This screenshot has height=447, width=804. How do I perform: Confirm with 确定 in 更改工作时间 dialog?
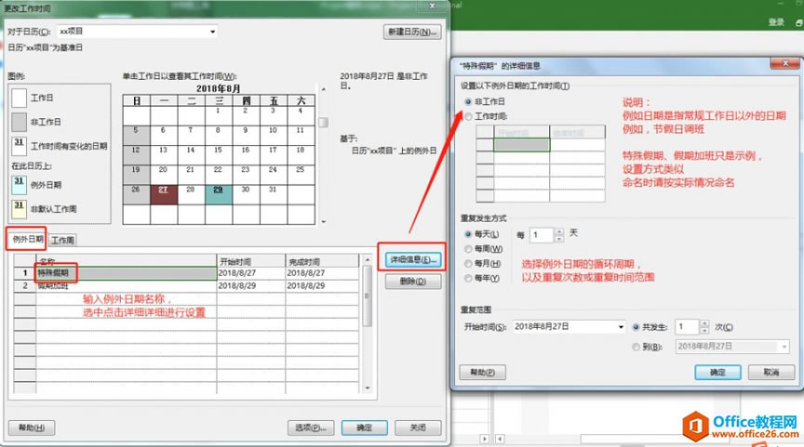pos(365,427)
